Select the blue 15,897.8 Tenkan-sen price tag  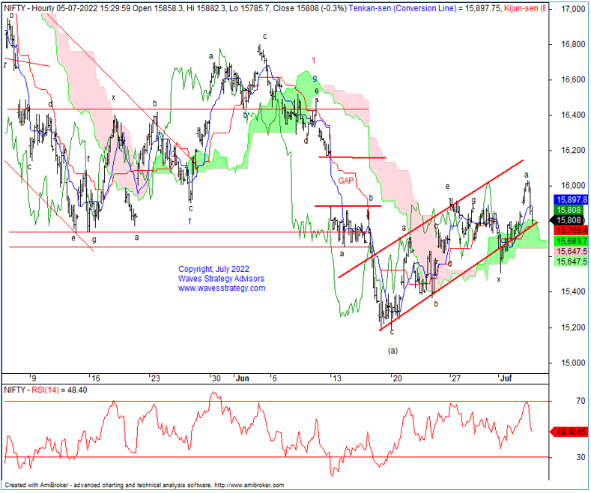(x=571, y=200)
